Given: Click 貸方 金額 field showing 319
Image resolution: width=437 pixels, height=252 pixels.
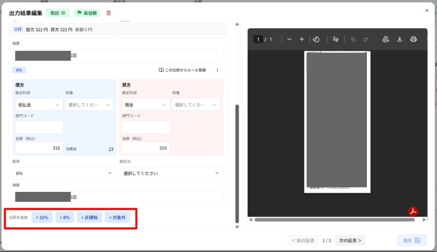Looking at the screenshot, I should point(146,148).
